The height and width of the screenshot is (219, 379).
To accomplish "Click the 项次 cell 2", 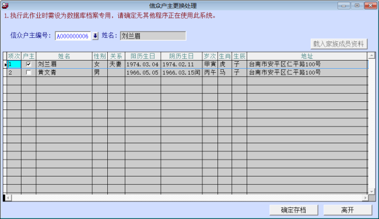I will click(x=14, y=72).
